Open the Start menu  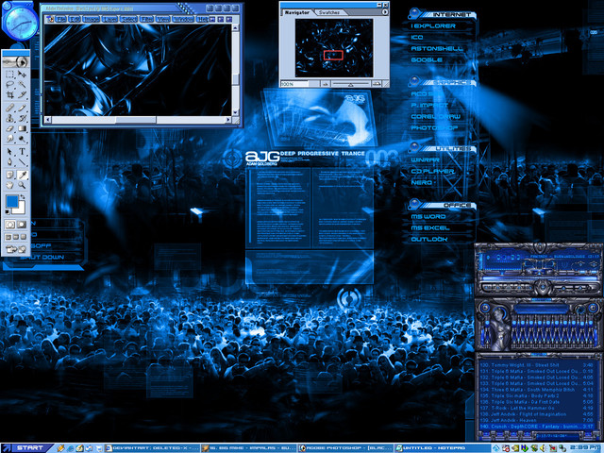pyautogui.click(x=27, y=448)
